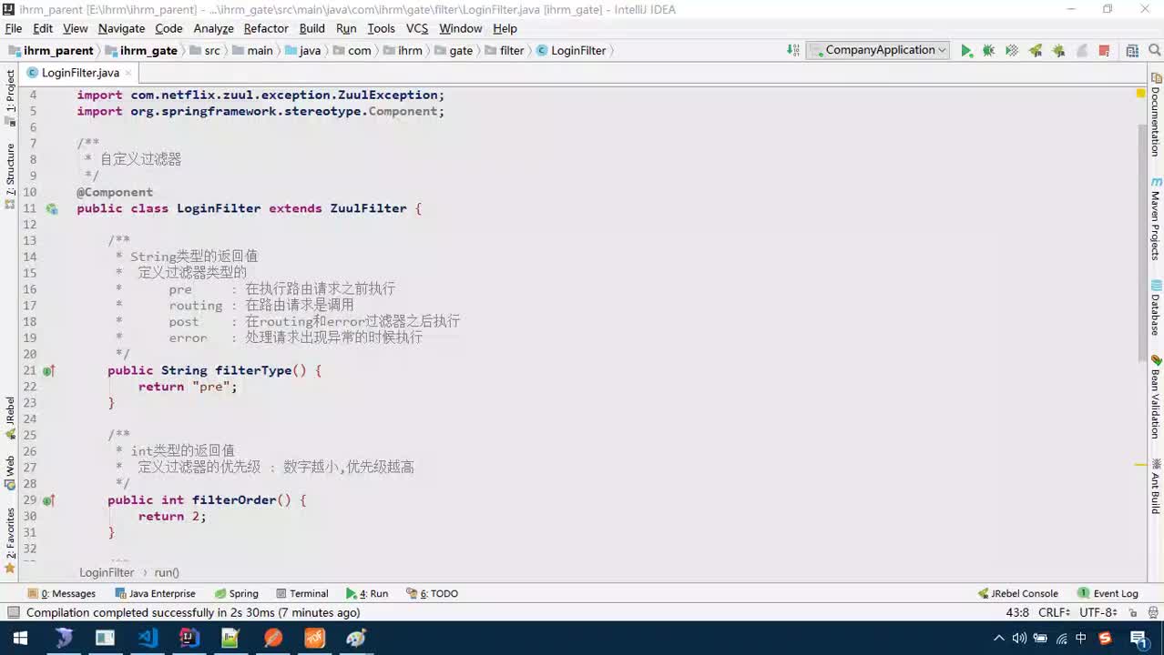The height and width of the screenshot is (655, 1164).
Task: Open the Project tool window
Action: click(x=10, y=97)
